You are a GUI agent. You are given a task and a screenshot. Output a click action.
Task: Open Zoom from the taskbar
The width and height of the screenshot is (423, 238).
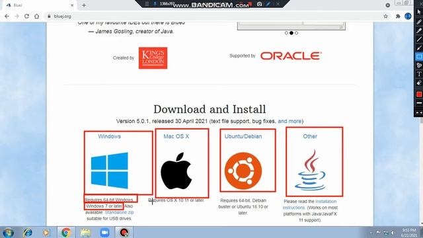[x=104, y=233]
